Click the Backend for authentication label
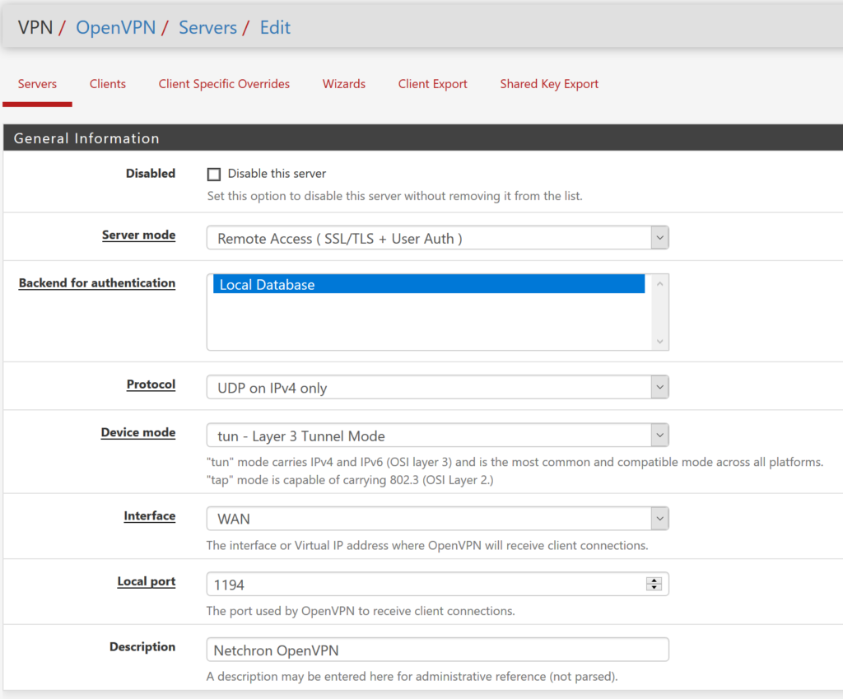 (97, 283)
